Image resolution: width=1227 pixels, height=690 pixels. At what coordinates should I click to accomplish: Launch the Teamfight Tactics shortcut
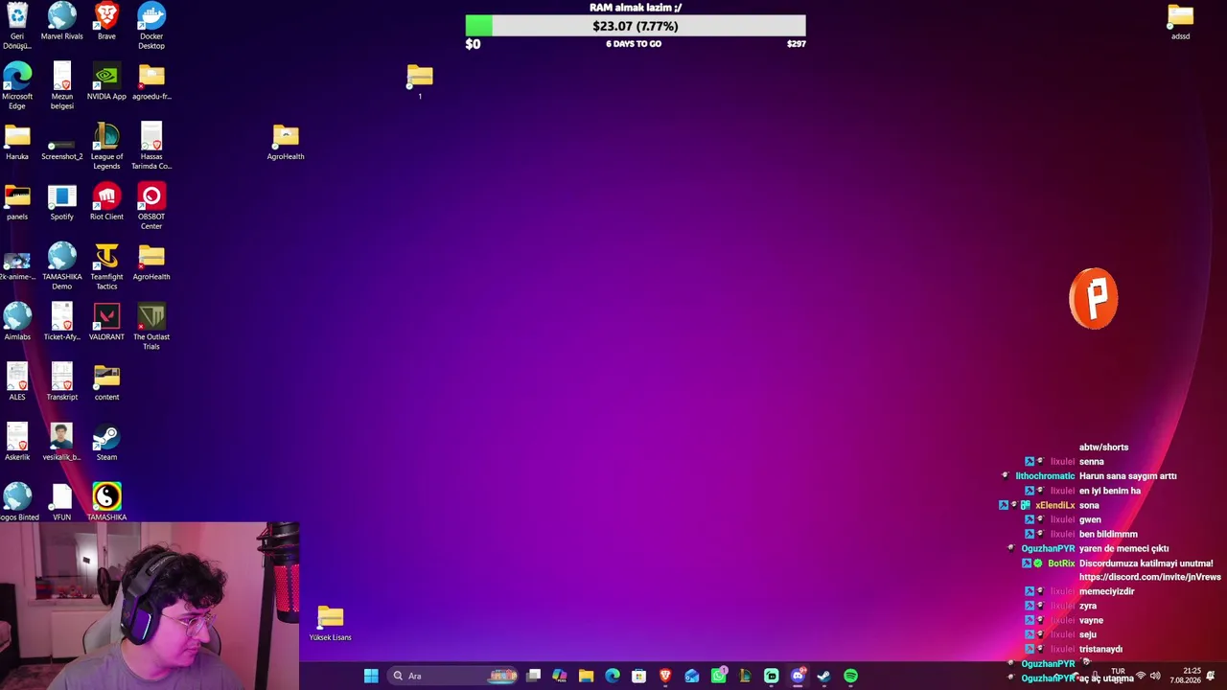pos(106,267)
